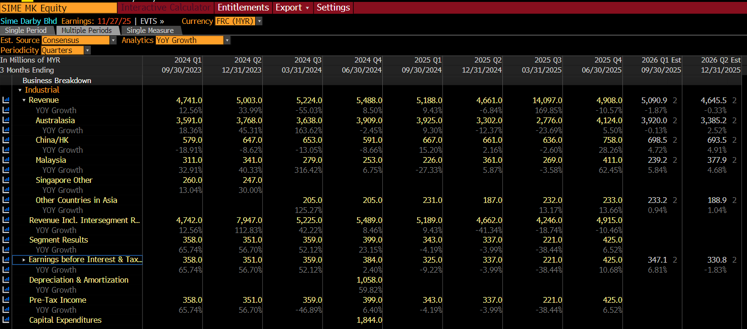The image size is (747, 329).
Task: Click the 347.1 EBIT estimate value
Action: 658,260
